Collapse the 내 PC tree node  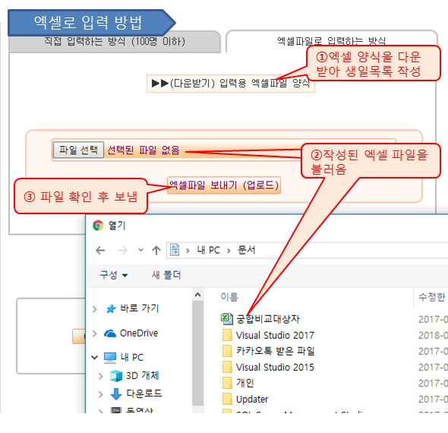(95, 357)
